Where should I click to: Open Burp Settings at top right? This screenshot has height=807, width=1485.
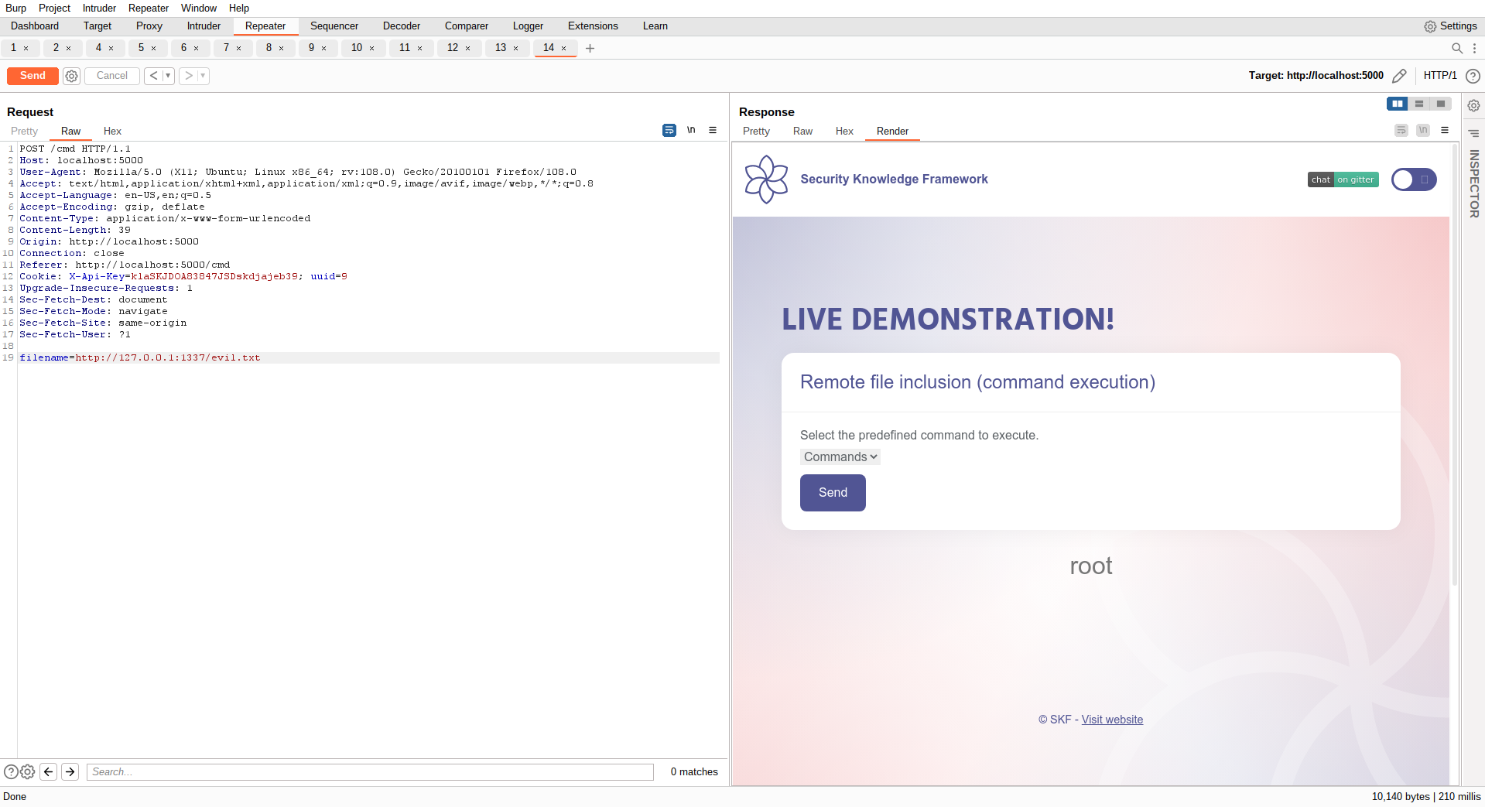tap(1451, 26)
